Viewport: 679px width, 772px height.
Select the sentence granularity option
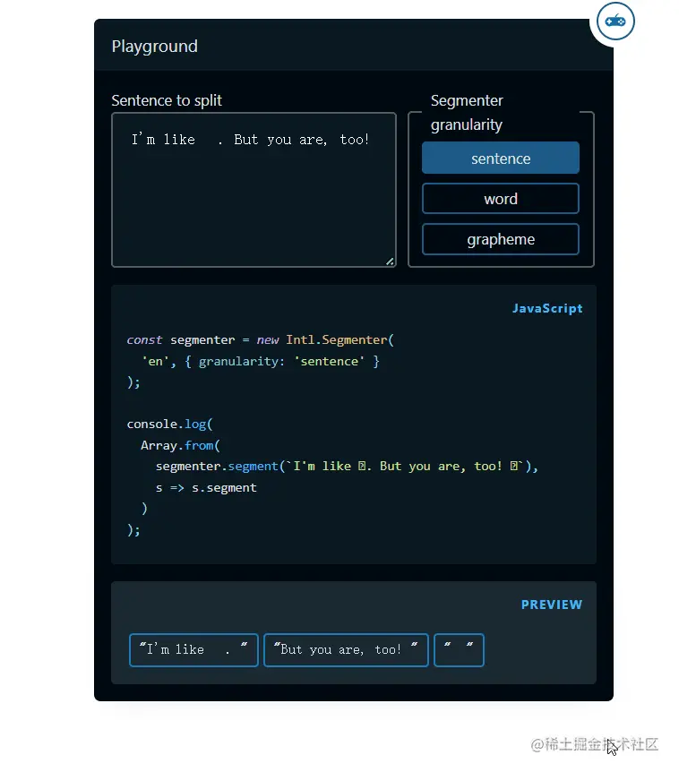tap(500, 158)
